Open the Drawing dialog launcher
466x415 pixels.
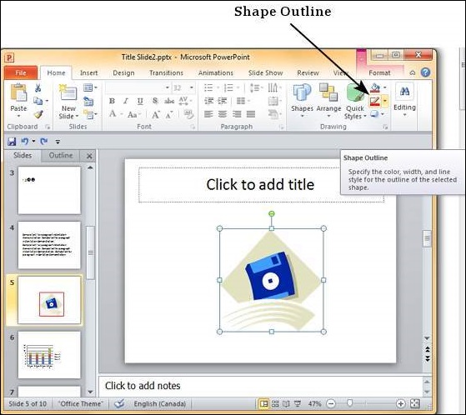[385, 127]
